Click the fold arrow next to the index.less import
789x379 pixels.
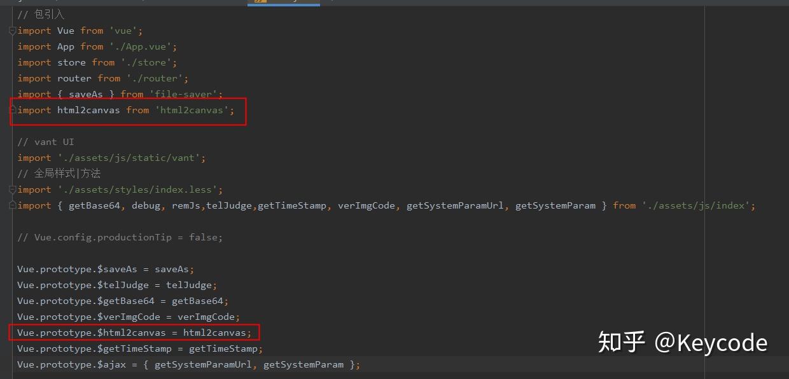[x=11, y=189]
